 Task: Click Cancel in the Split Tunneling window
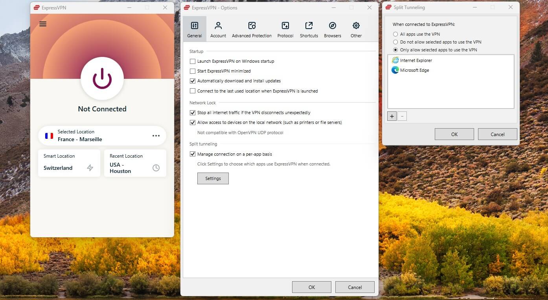coord(498,134)
